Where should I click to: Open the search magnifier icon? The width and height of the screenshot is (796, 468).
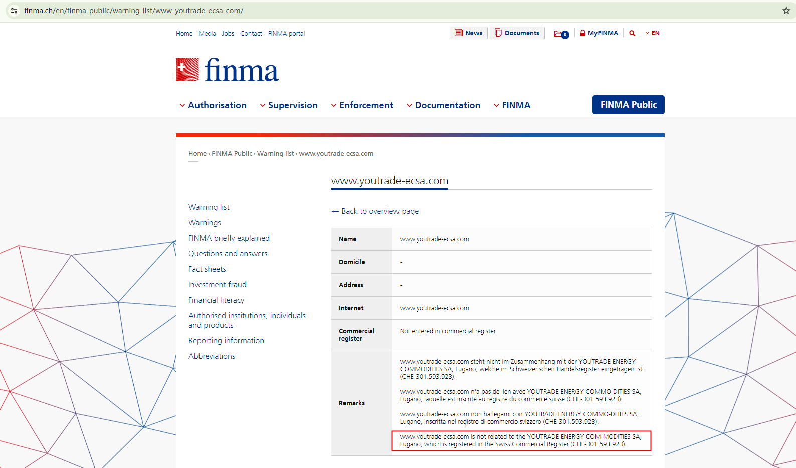(632, 33)
